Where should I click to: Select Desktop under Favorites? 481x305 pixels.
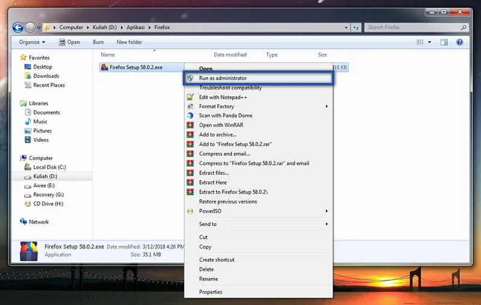click(38, 67)
